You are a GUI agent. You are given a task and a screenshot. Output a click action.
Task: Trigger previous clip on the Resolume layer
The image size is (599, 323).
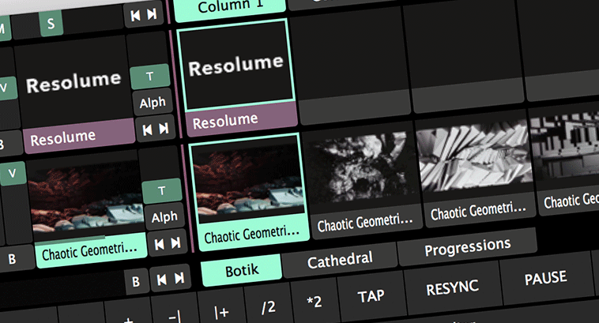pos(147,130)
